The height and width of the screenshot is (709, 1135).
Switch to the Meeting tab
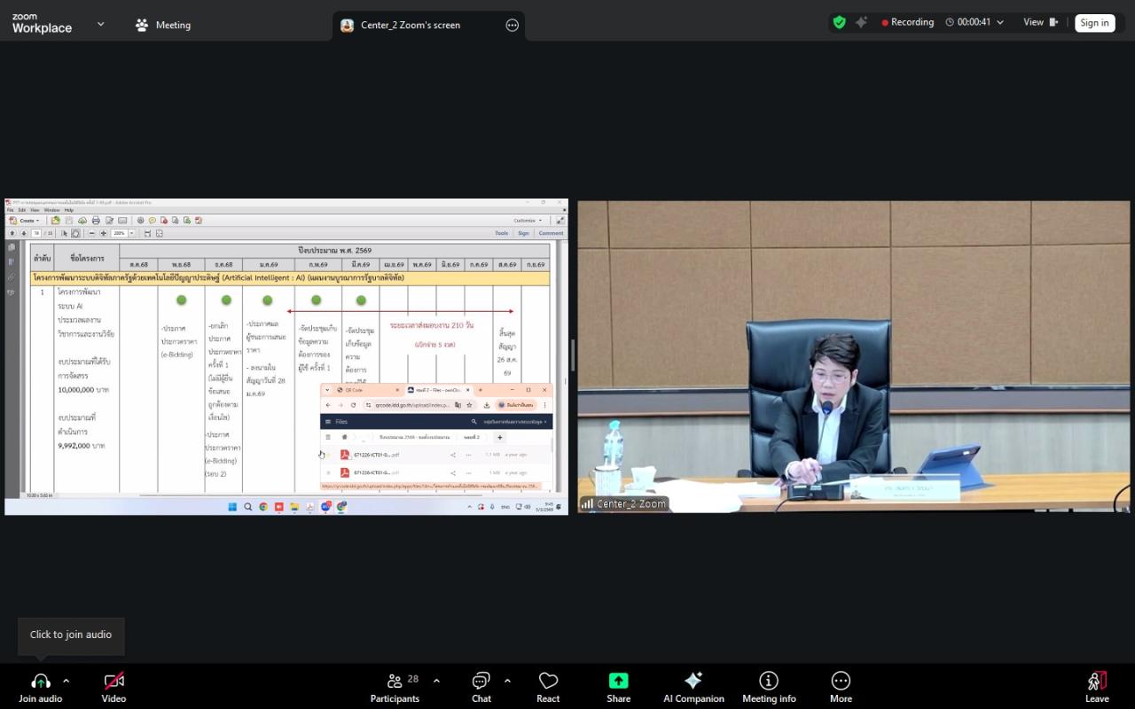(x=163, y=25)
